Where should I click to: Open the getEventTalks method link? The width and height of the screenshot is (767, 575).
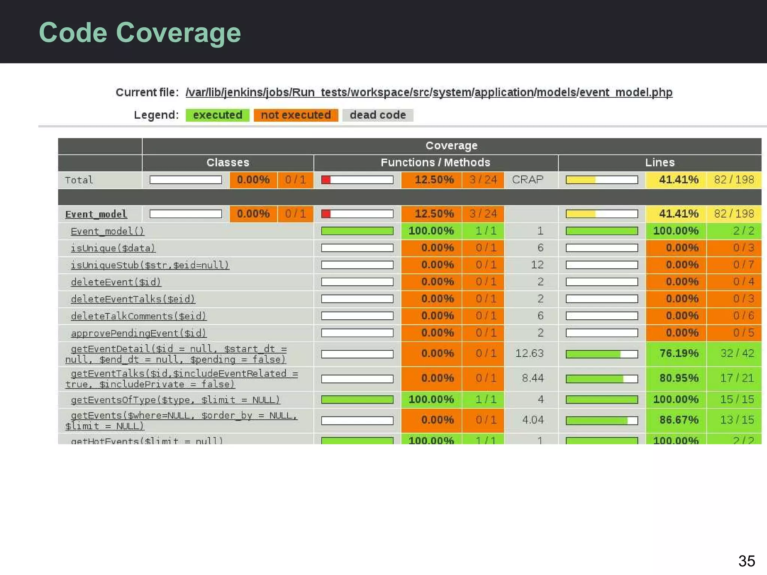(x=182, y=379)
